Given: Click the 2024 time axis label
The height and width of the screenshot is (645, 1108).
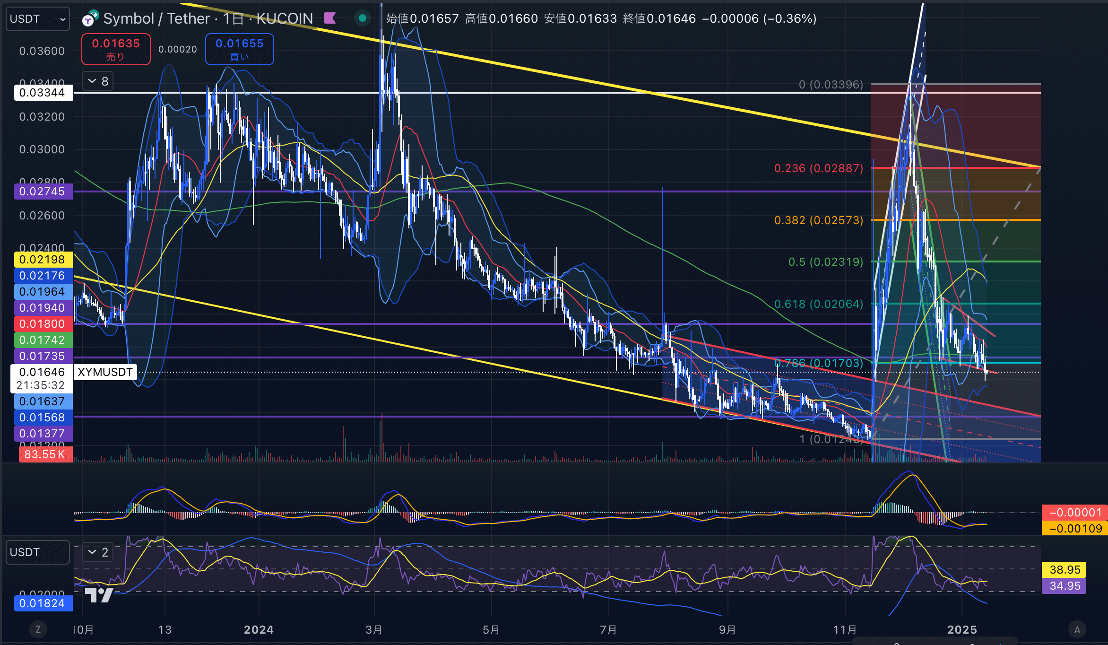Looking at the screenshot, I should click(259, 630).
